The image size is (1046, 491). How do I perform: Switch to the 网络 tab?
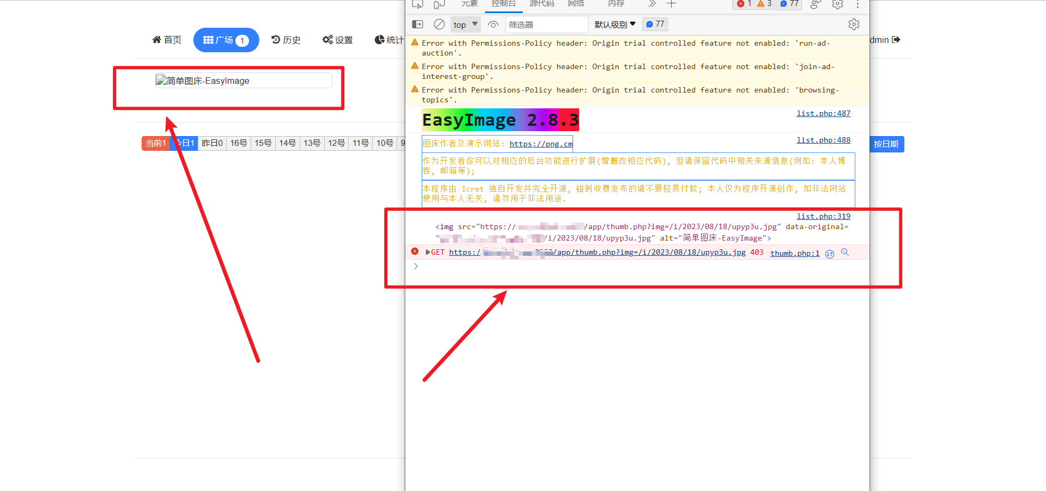(576, 4)
